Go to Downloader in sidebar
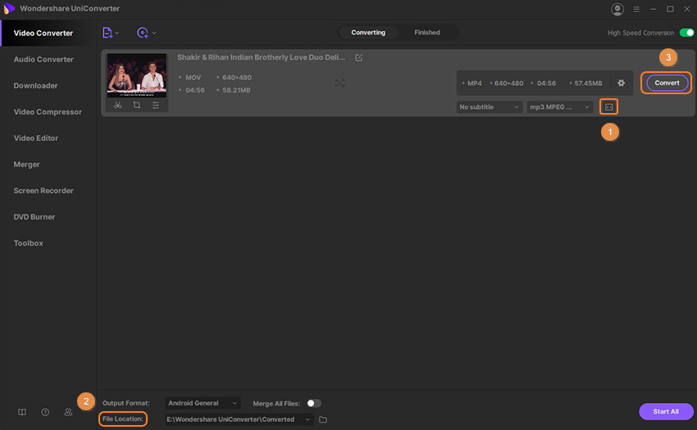Image resolution: width=697 pixels, height=430 pixels. pyautogui.click(x=35, y=85)
